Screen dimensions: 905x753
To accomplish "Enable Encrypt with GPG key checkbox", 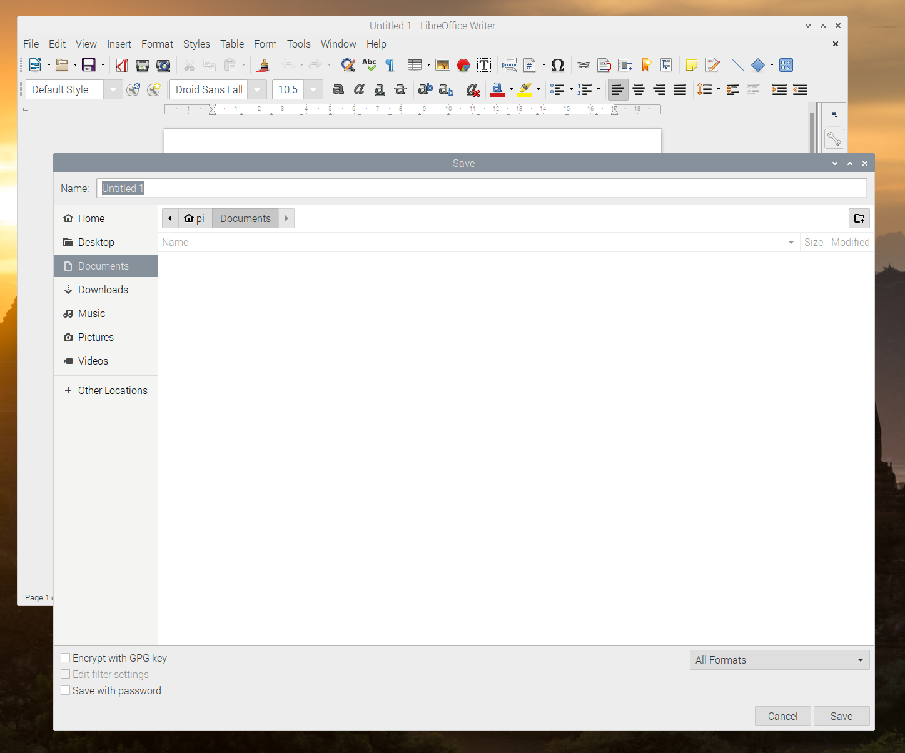I will 65,658.
